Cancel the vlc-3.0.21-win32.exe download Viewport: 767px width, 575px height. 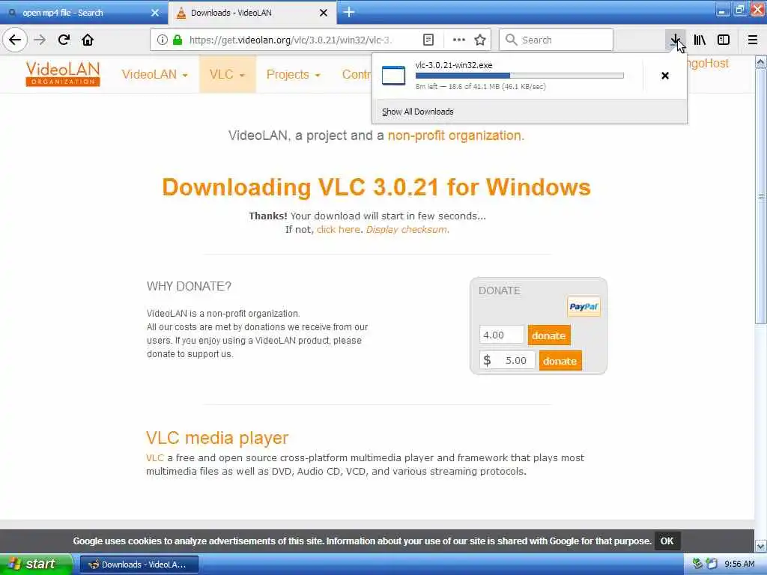click(665, 76)
